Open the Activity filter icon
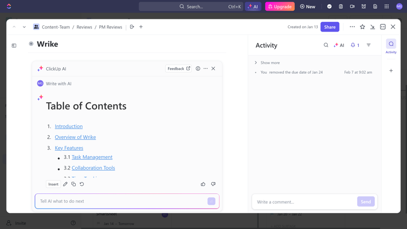 (368, 45)
